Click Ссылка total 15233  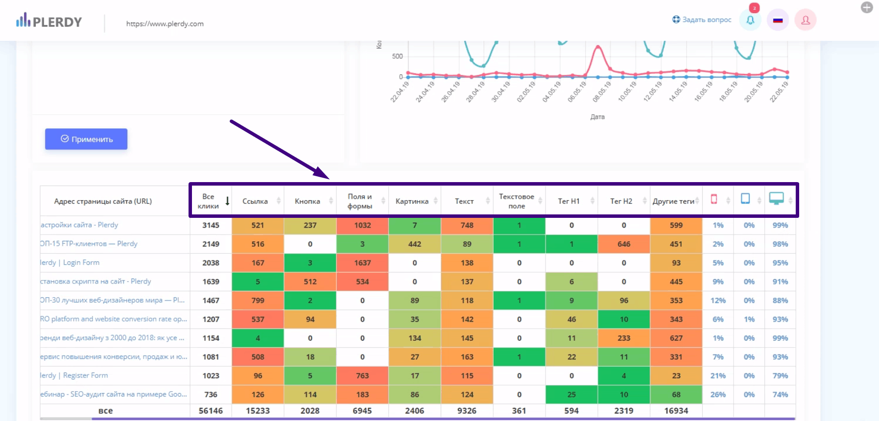click(x=258, y=411)
